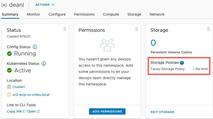Switch to the Storage tab
Screen dimensions: 213x119
tap(134, 14)
